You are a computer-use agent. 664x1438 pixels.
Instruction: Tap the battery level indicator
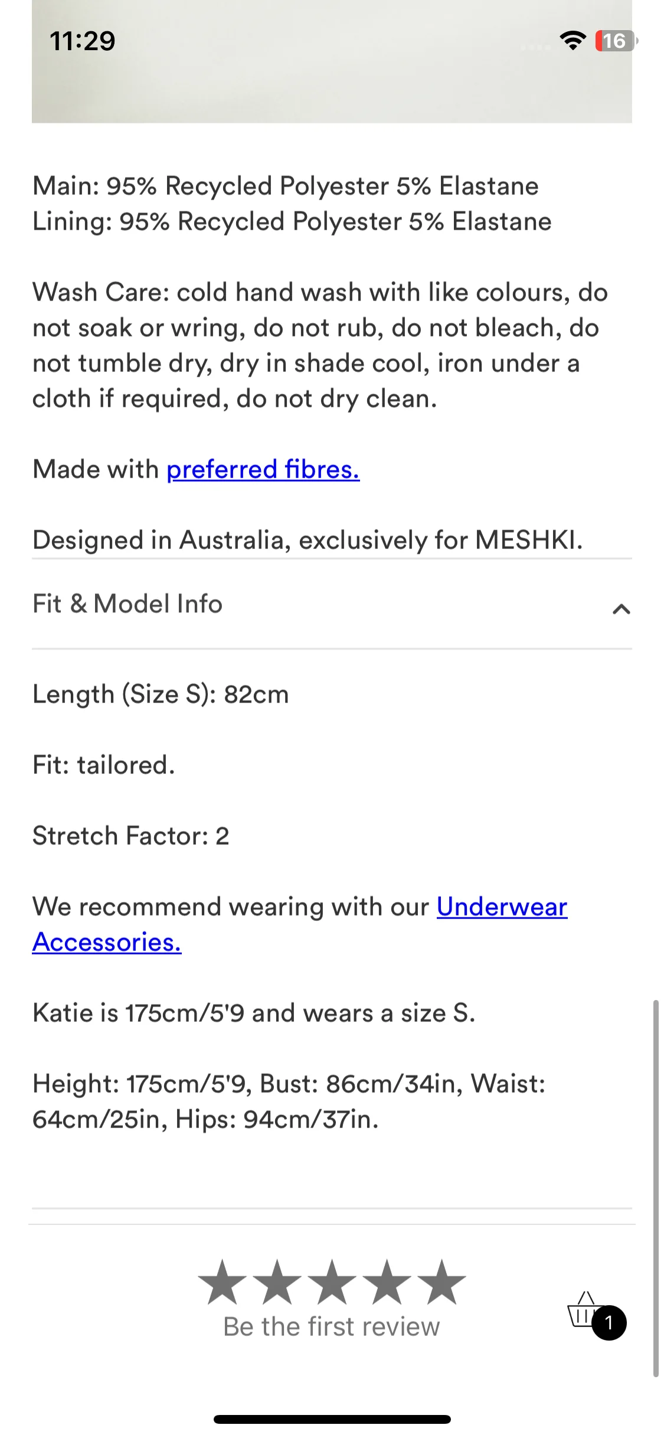pyautogui.click(x=616, y=41)
